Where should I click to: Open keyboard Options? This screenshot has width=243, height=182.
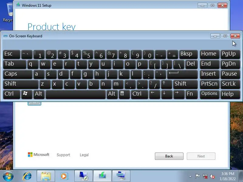210,94
